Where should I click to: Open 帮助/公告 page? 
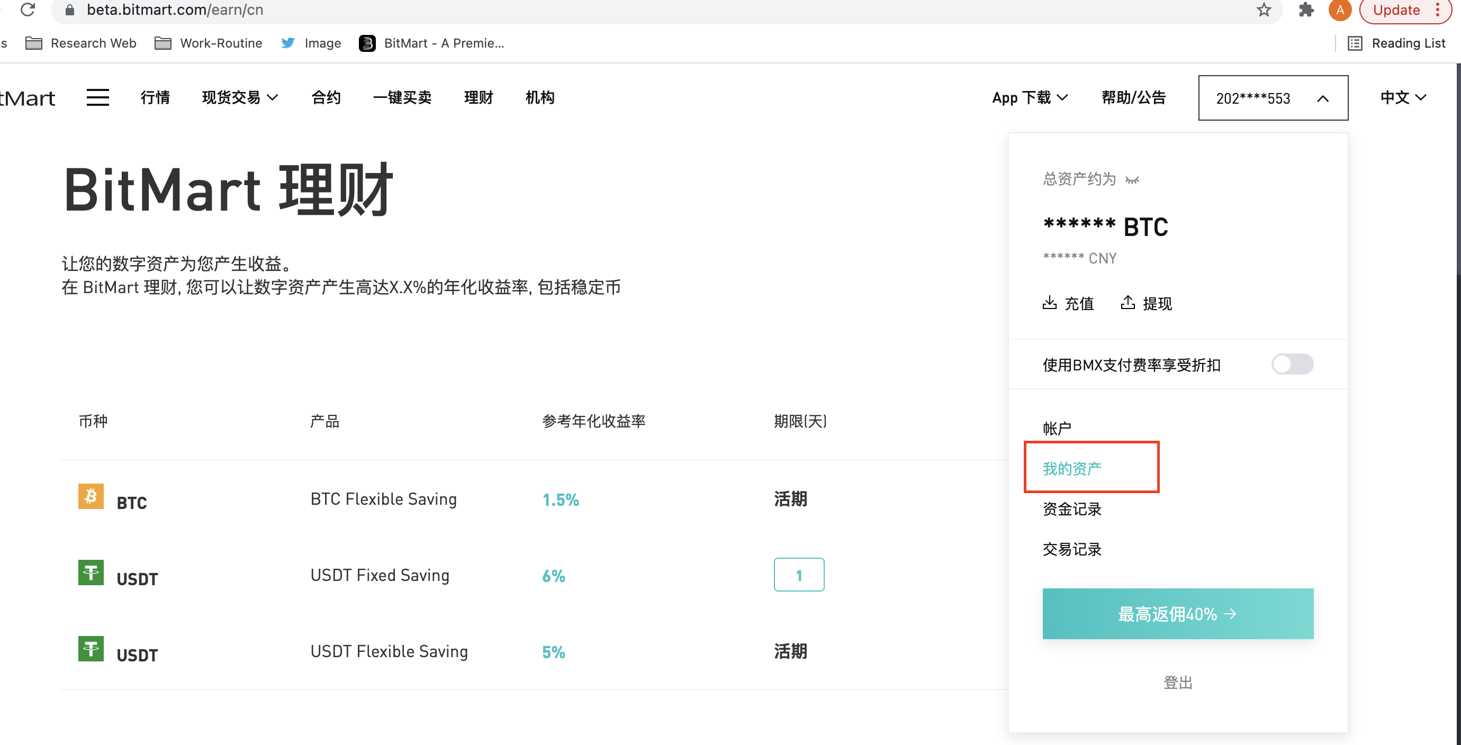pos(1134,97)
